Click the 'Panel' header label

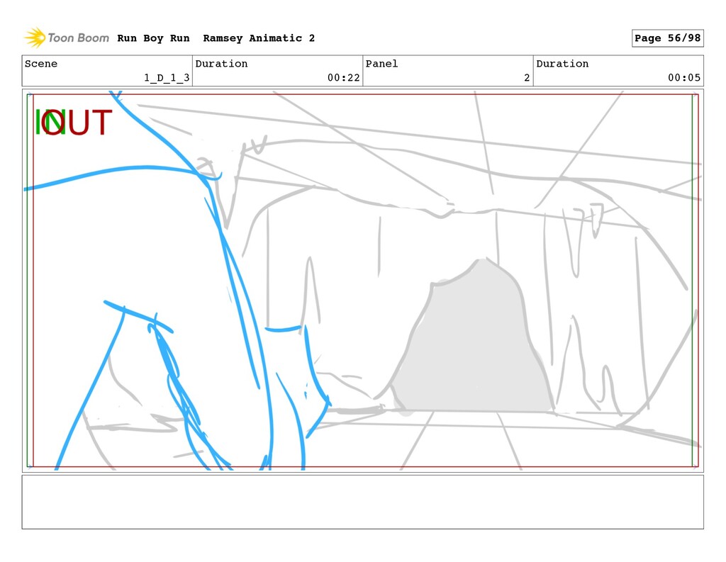coord(381,63)
